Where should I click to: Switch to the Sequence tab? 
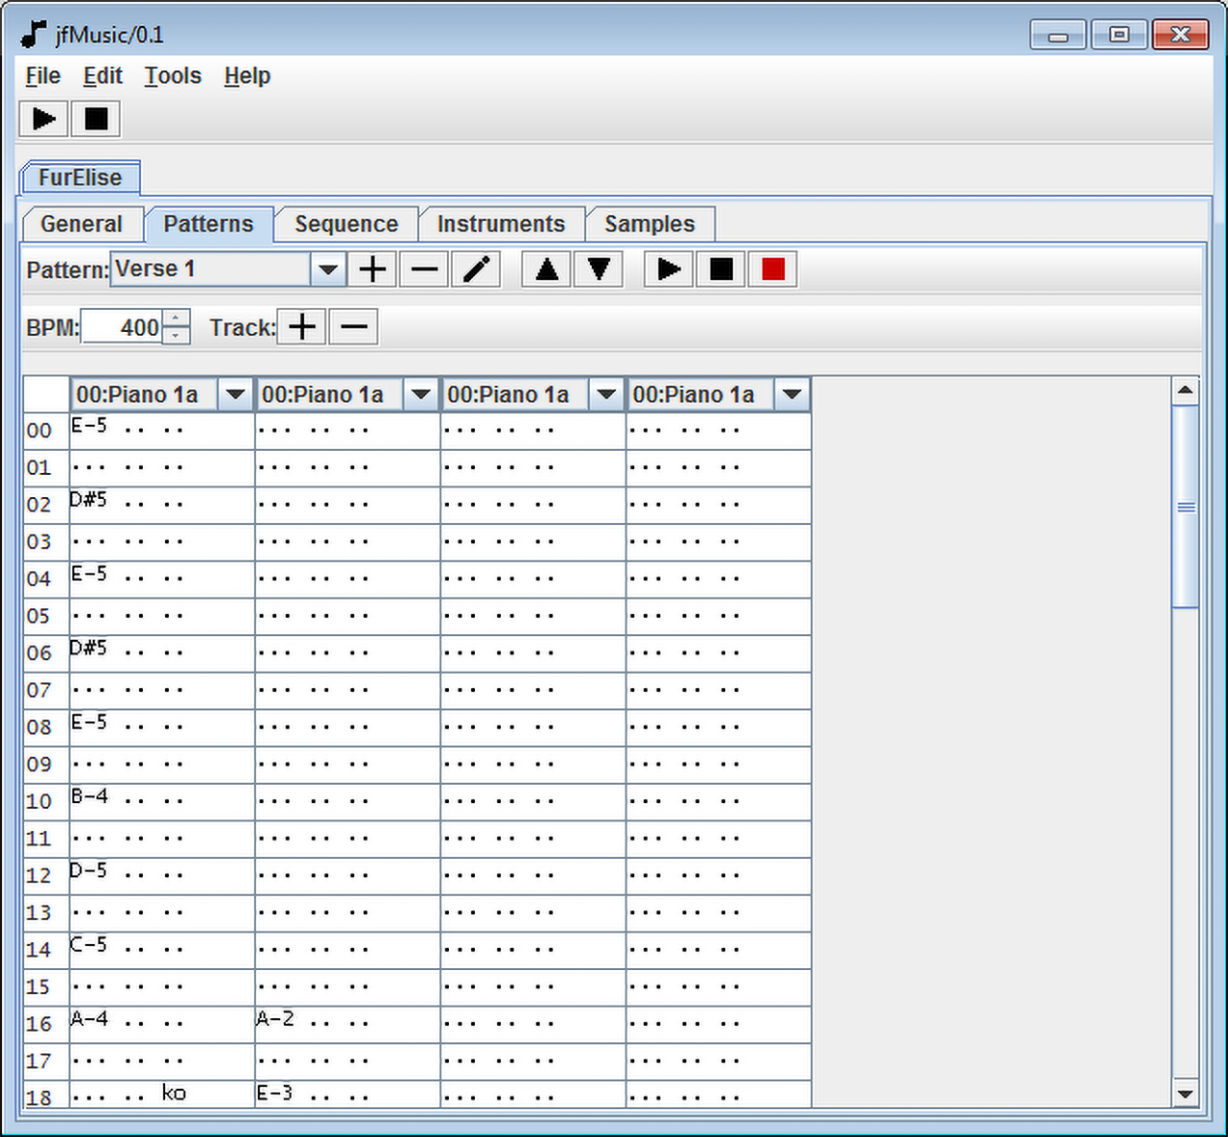(346, 224)
